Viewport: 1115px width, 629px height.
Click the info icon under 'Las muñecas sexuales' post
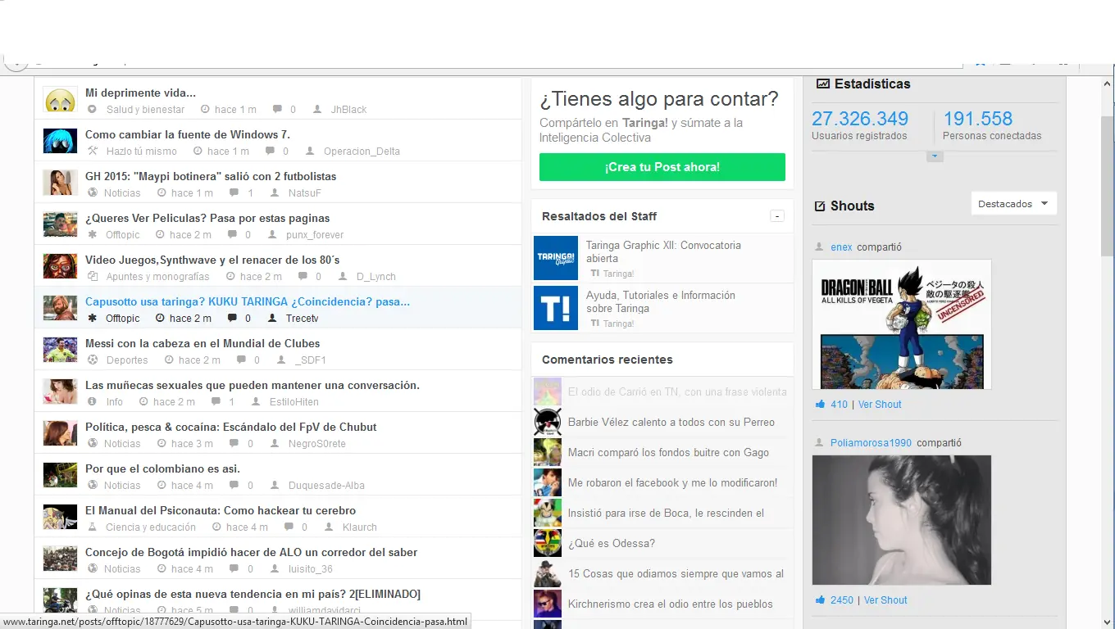(92, 401)
